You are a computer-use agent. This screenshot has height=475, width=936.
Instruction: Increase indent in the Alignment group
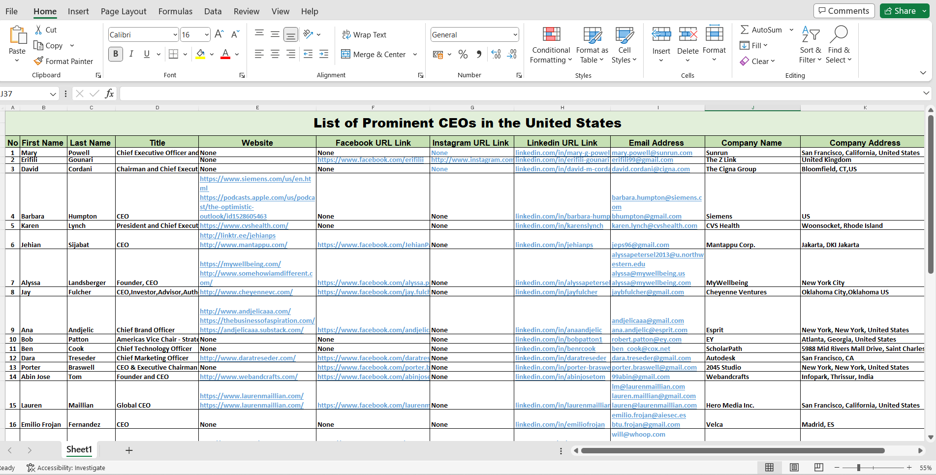tap(324, 54)
